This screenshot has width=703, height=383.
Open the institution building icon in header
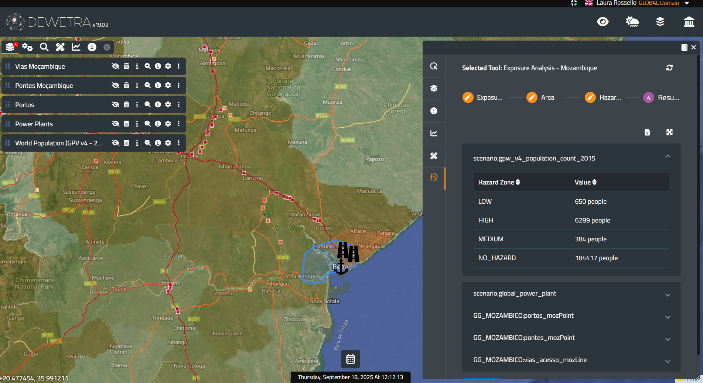[689, 22]
